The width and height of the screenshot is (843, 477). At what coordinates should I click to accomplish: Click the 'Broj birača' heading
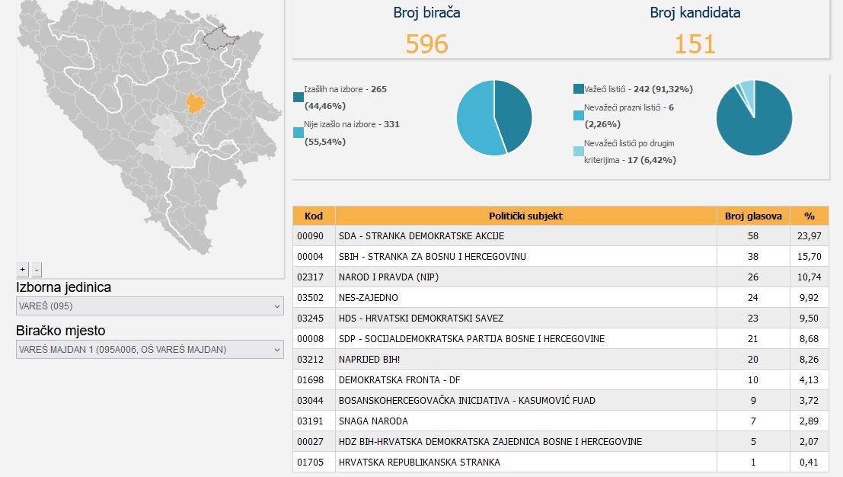[x=426, y=12]
